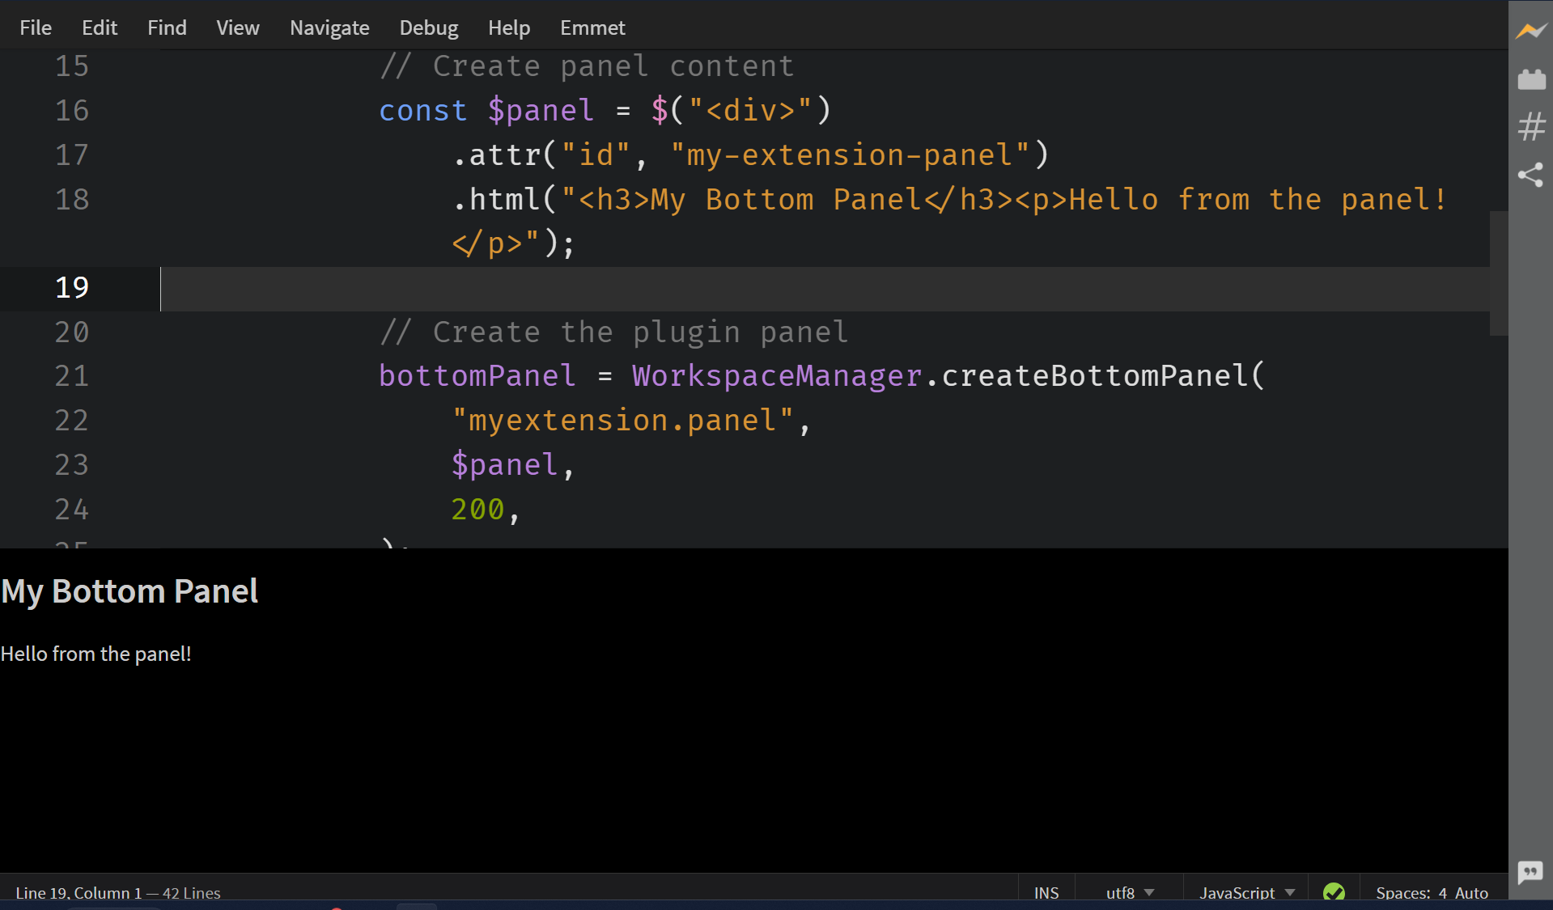Click the Line 19, Column 1 status
This screenshot has width=1553, height=910.
pos(78,892)
